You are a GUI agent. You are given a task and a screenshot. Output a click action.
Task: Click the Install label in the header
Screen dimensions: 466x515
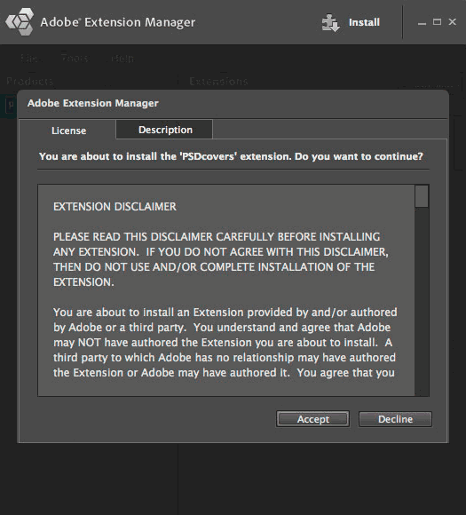click(x=364, y=22)
